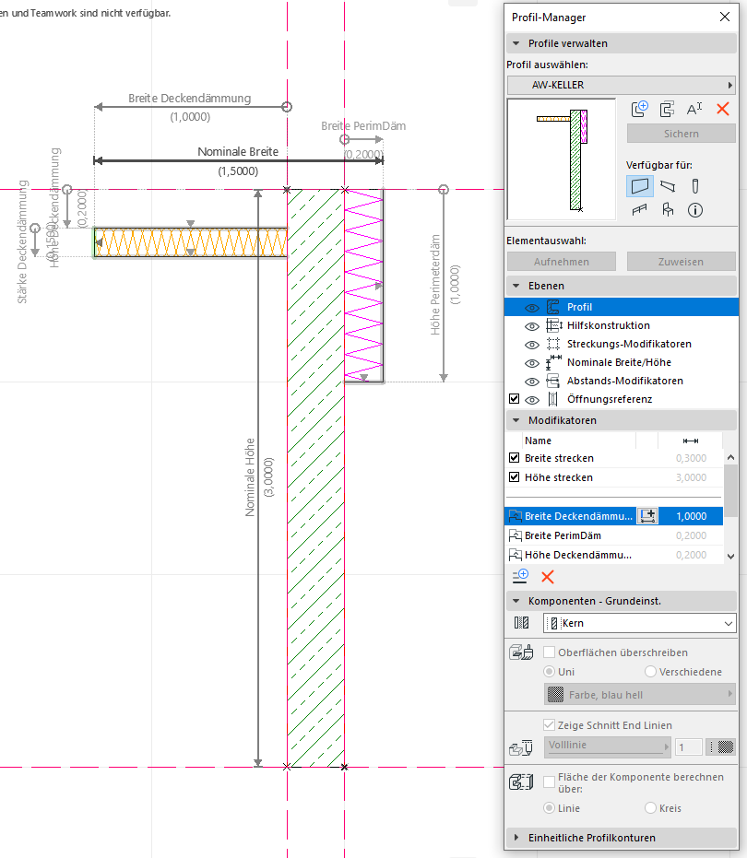Image resolution: width=747 pixels, height=858 pixels.
Task: Select the Nominale Breite/Höhe layer
Action: (619, 362)
